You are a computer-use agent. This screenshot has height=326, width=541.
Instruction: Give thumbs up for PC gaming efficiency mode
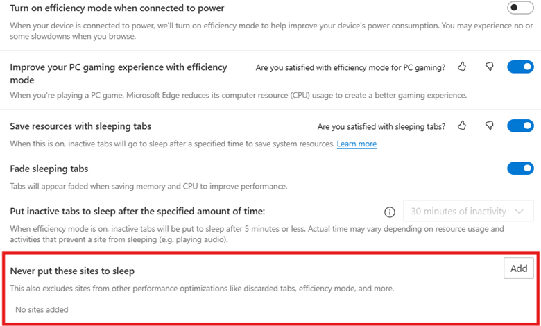click(x=463, y=67)
